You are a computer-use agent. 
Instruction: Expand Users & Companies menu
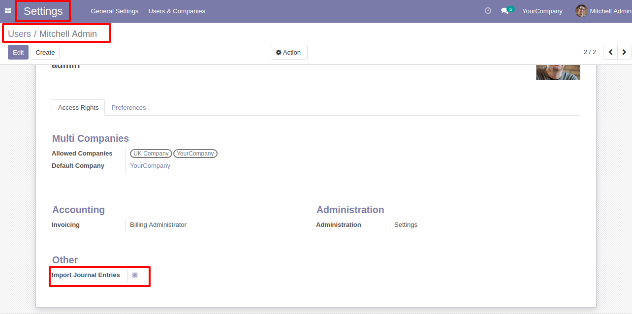click(x=177, y=11)
